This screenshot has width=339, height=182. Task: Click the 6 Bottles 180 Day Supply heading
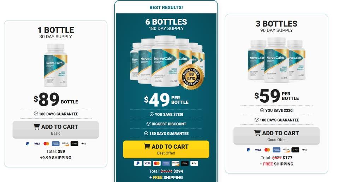166,24
